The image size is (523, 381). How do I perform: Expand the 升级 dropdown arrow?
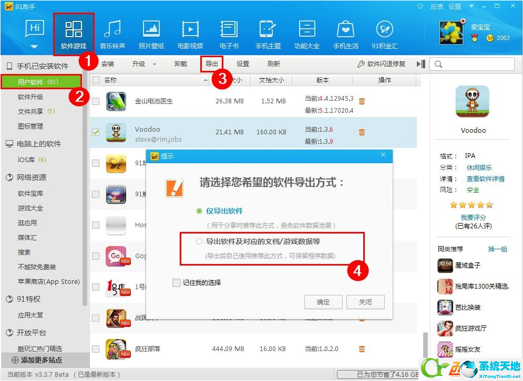coord(155,64)
